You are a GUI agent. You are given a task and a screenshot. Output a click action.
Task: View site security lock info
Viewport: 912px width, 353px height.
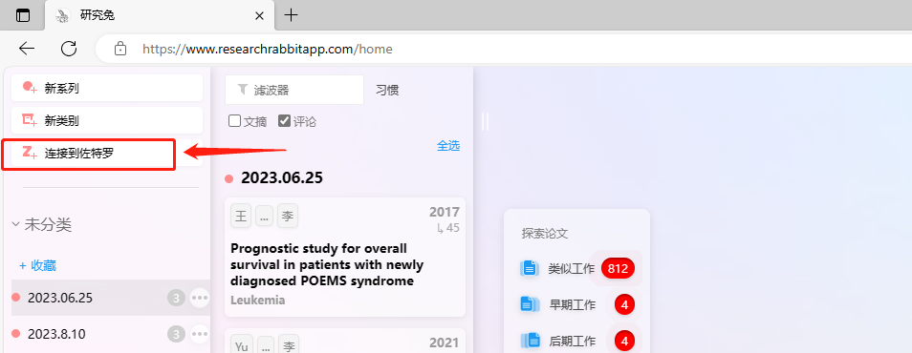click(119, 49)
